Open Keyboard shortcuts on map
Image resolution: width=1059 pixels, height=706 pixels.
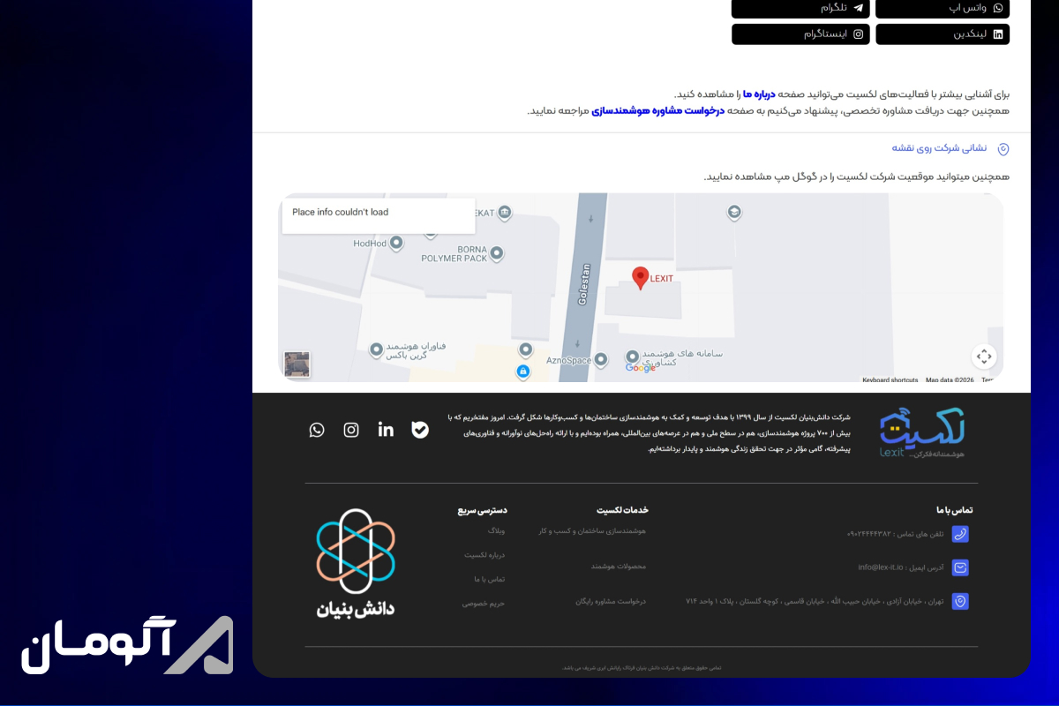tap(890, 380)
